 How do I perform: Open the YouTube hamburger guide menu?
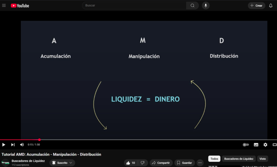(x=4, y=6)
